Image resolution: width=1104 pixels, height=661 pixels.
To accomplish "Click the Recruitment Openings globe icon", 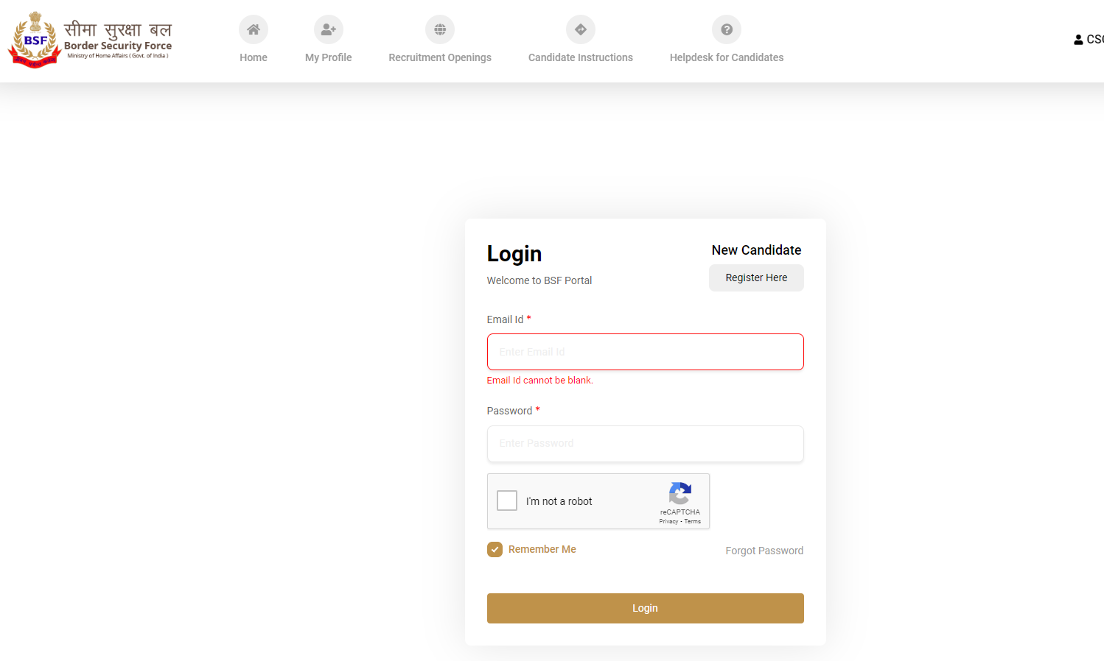I will point(439,29).
